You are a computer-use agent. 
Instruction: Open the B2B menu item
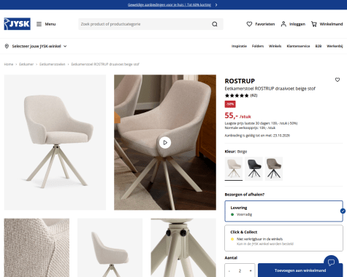(x=319, y=46)
